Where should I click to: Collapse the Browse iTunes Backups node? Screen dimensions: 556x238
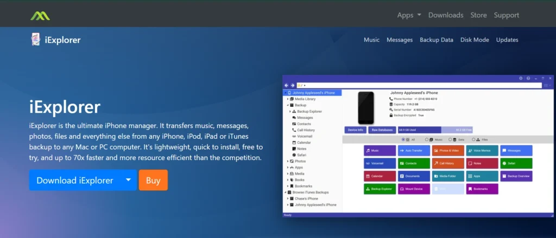[285, 192]
